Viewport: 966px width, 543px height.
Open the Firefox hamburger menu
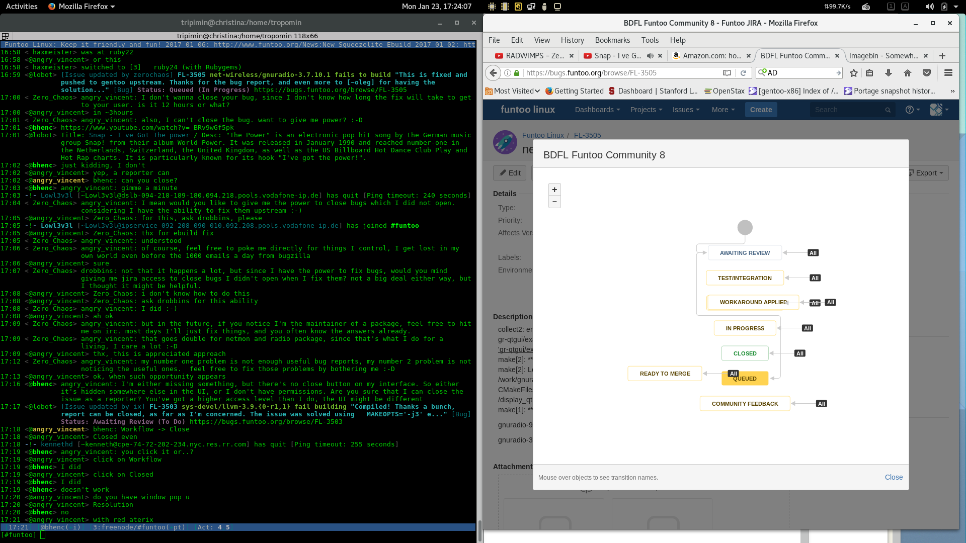[x=948, y=73]
